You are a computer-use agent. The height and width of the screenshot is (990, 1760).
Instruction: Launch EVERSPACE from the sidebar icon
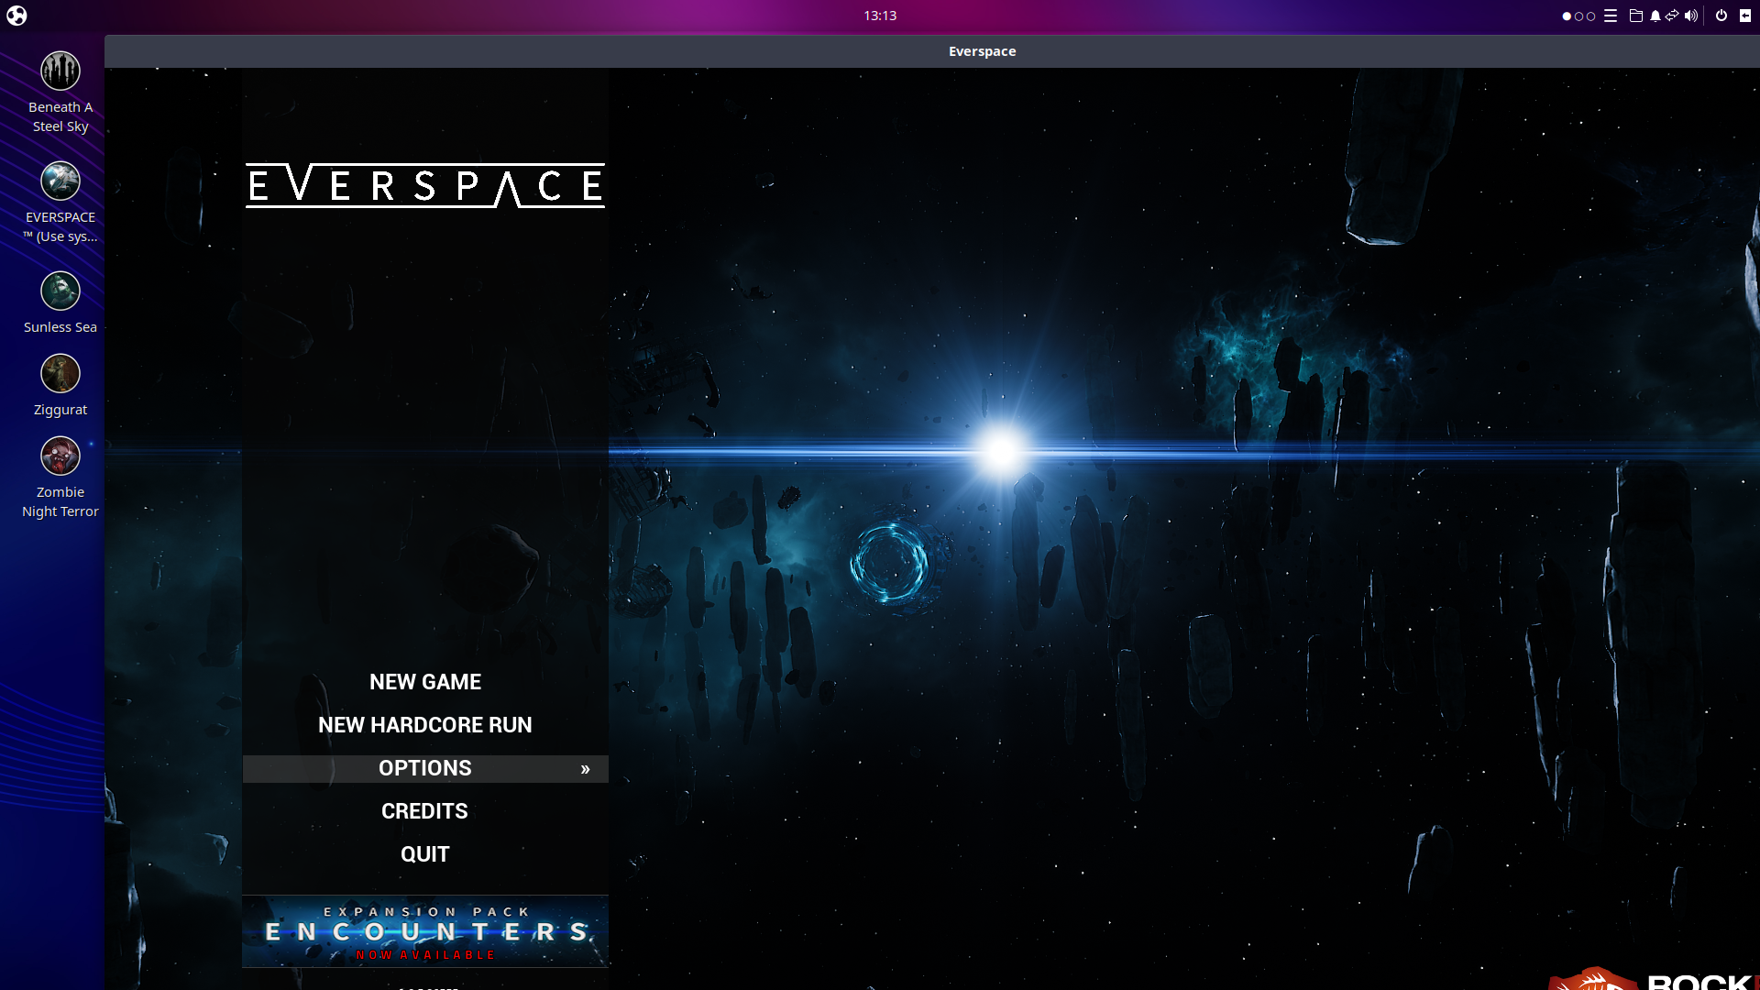[x=60, y=181]
